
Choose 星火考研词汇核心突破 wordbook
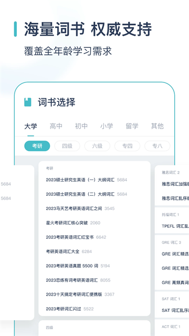tap(73, 223)
